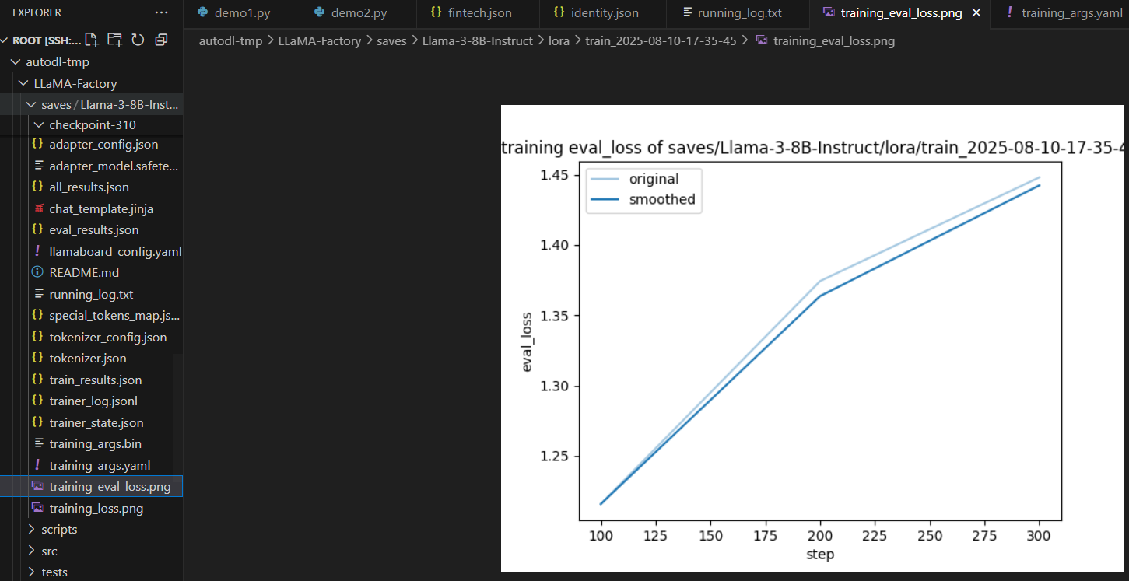Click the JSON braces icon on identity.json tab
Screen dimensions: 1129x581
tap(559, 12)
